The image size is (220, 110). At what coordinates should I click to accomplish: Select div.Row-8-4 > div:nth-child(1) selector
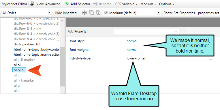pyautogui.click(x=37, y=34)
